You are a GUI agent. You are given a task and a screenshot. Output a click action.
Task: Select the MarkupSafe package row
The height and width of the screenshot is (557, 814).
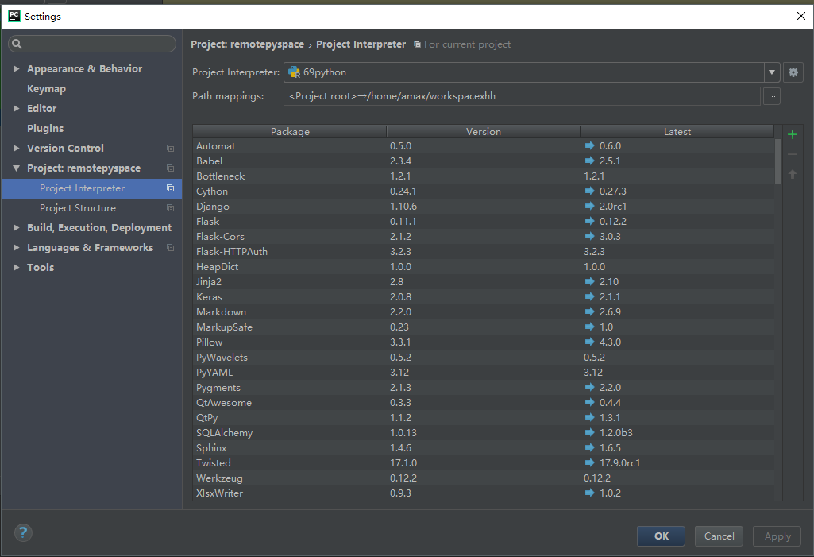tap(484, 327)
